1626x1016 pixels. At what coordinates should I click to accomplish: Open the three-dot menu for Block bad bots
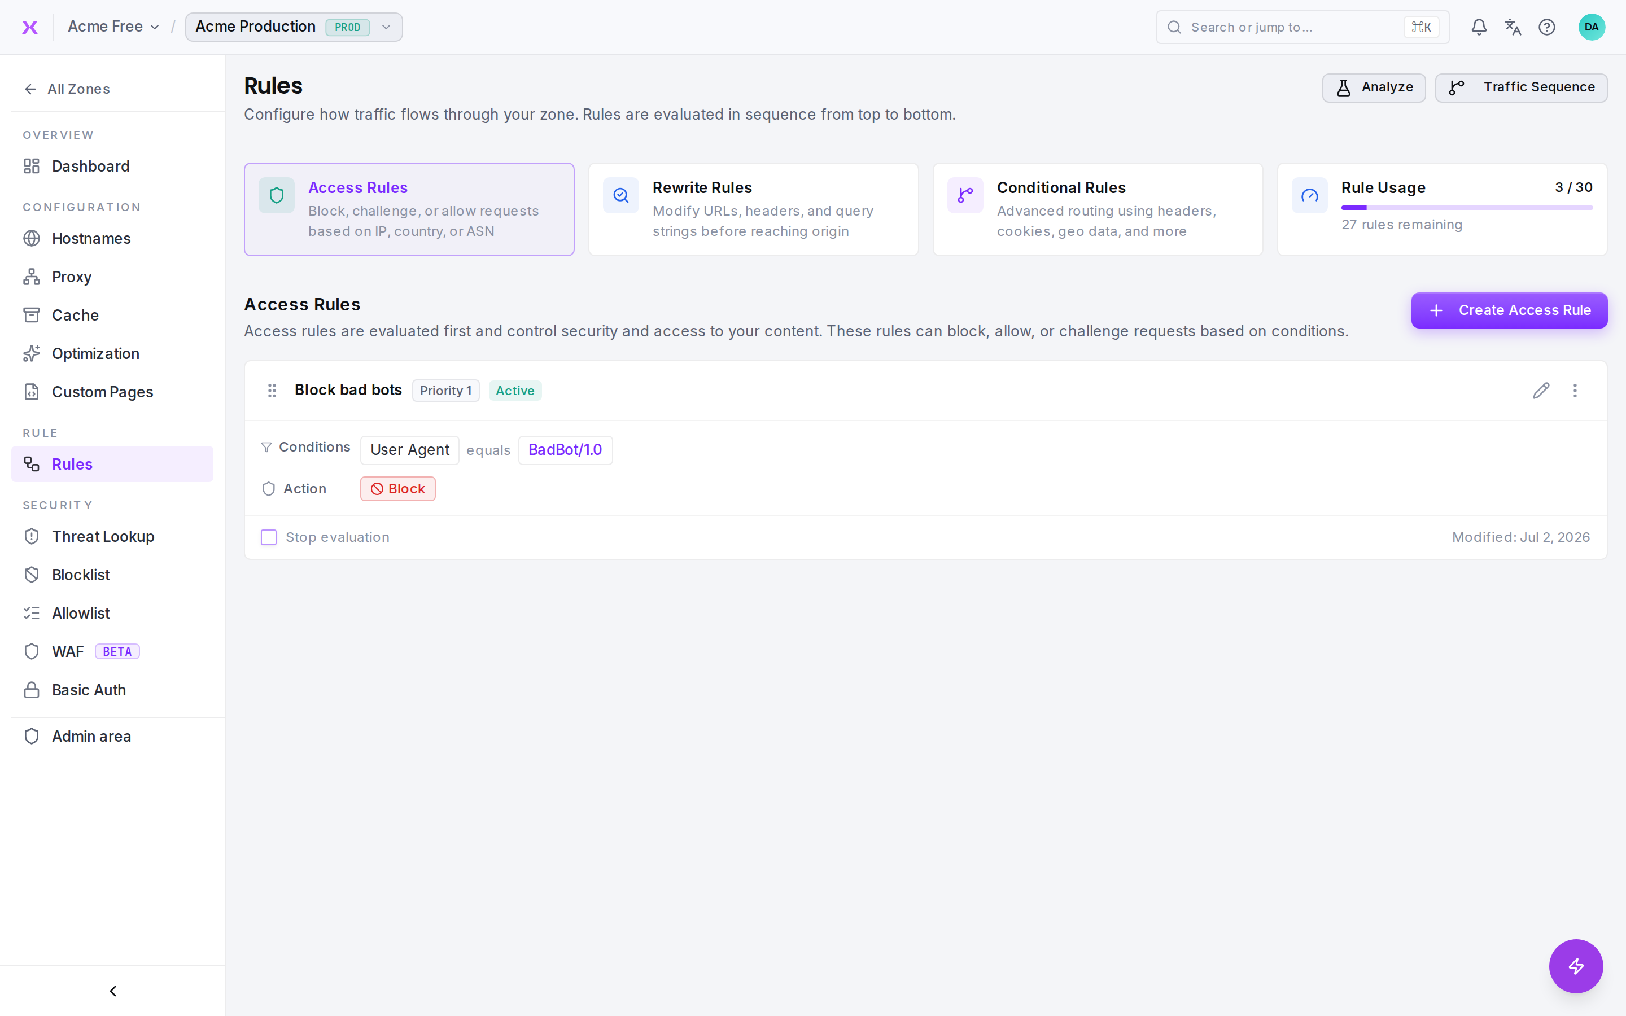click(1575, 391)
